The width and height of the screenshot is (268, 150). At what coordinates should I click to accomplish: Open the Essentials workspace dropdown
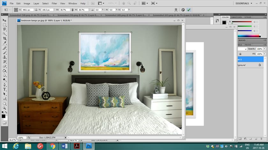243,3
